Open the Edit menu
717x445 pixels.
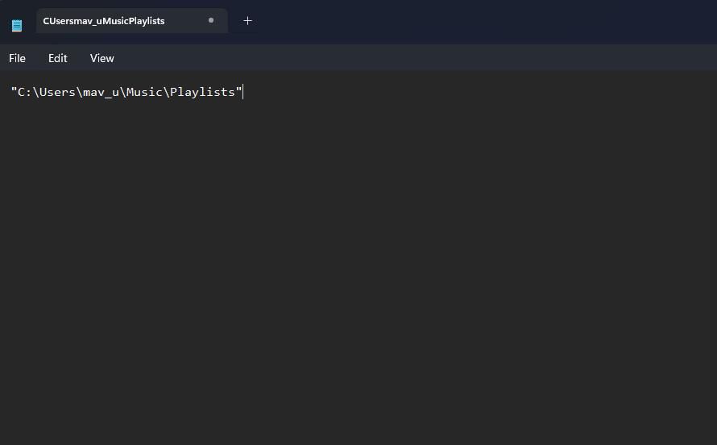tap(58, 58)
